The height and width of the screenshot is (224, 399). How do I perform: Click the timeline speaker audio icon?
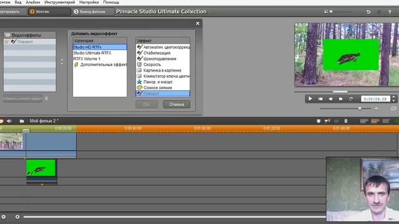[x=9, y=121]
